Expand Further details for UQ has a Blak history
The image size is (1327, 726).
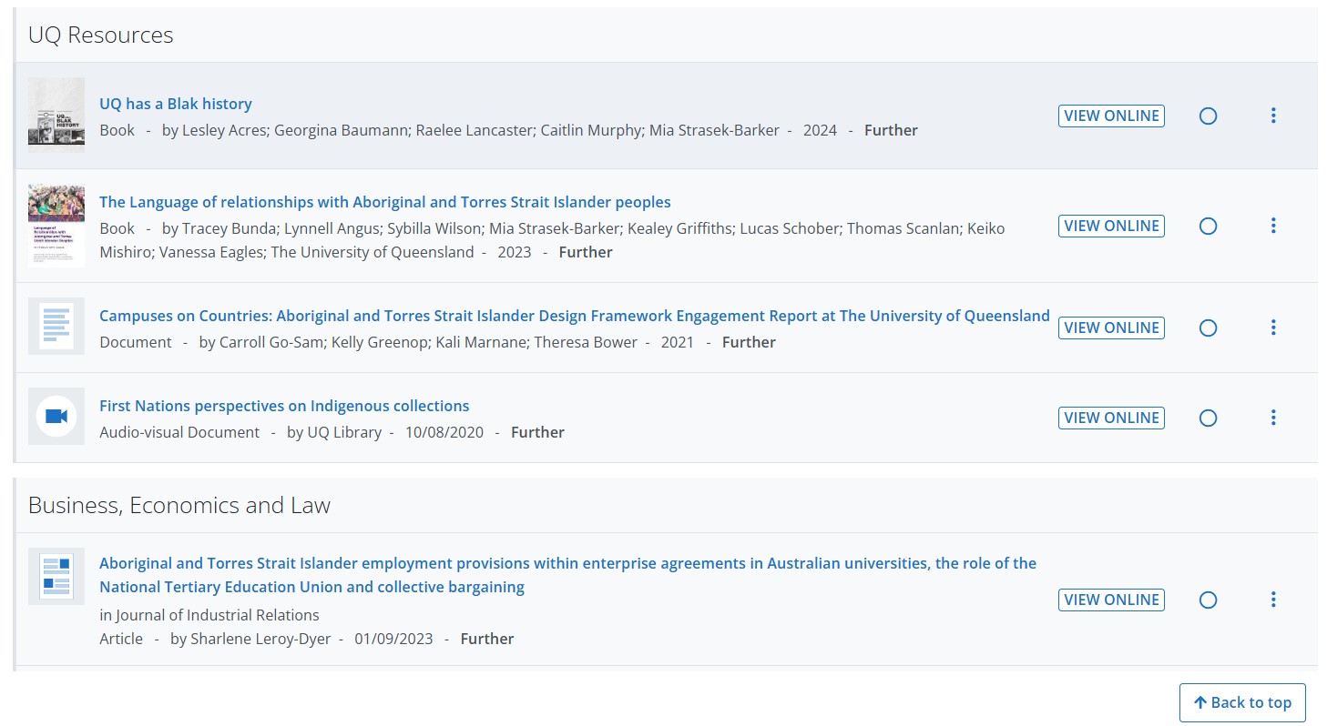pyautogui.click(x=891, y=130)
